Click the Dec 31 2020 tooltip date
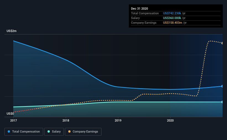The width and height of the screenshot is (227, 140). (x=139, y=9)
